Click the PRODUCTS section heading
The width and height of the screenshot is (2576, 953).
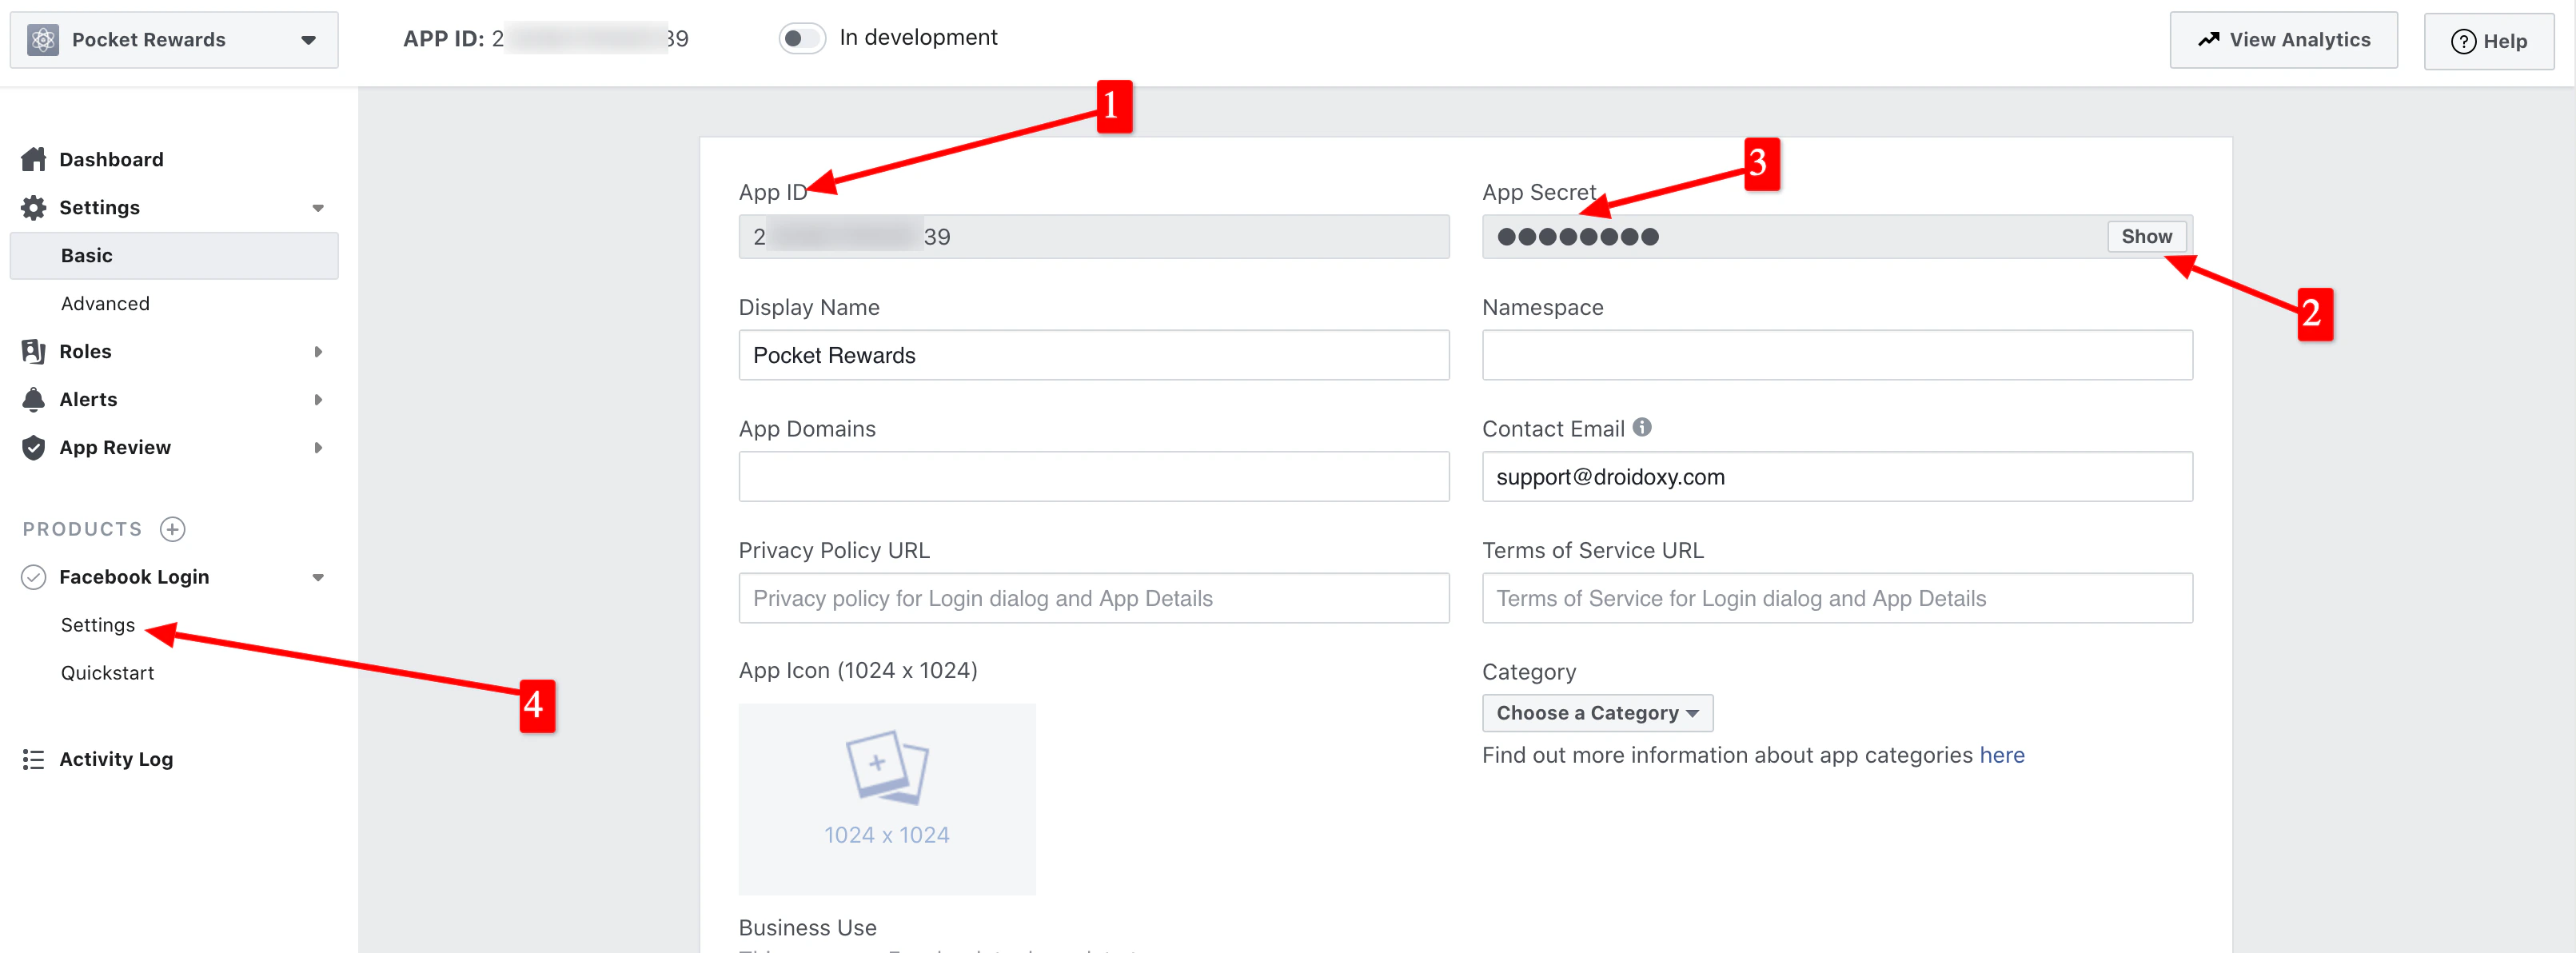tap(83, 529)
